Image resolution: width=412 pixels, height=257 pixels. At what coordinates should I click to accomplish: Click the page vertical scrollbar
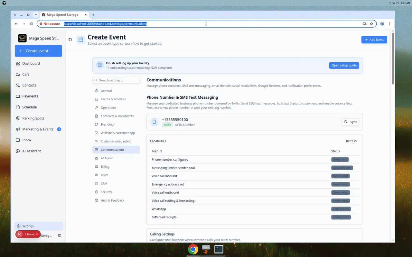393,58
